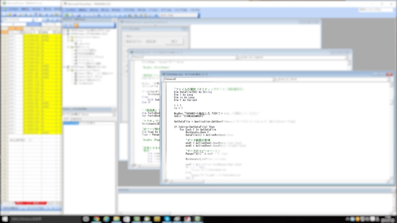
Task: Click the ChDir "C:\MCADAM\SFC" line
Action: (189, 116)
